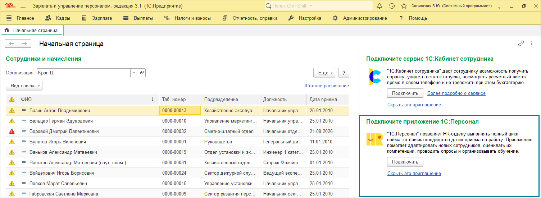Open notifications bell icon
The width and height of the screenshot is (541, 198).
pyautogui.click(x=379, y=6)
